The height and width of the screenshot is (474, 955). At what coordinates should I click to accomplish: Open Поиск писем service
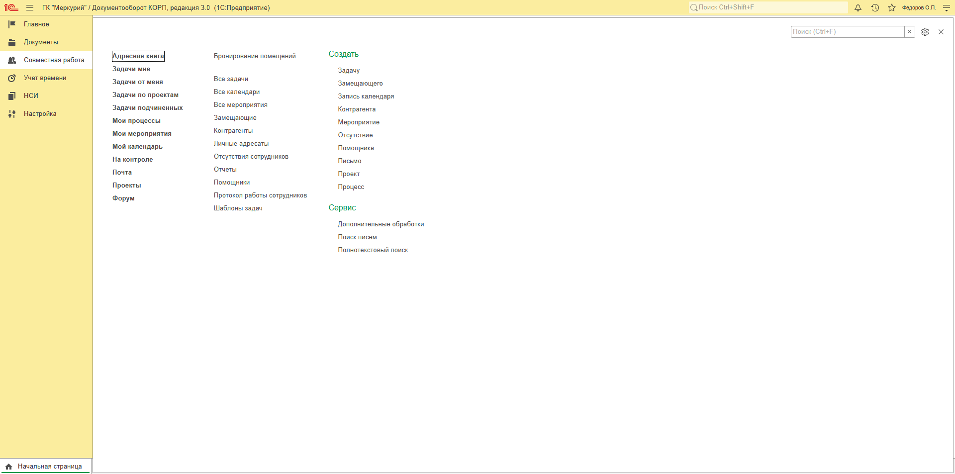click(358, 237)
